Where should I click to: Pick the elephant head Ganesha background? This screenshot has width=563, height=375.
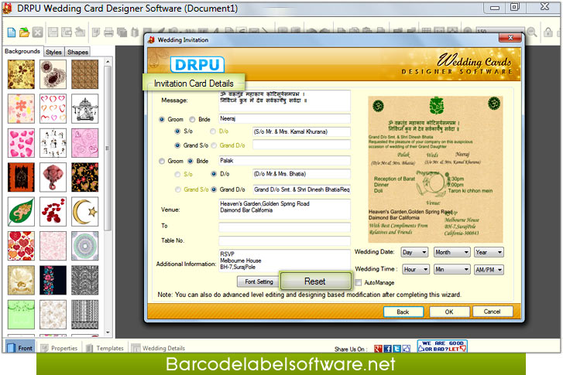click(53, 177)
